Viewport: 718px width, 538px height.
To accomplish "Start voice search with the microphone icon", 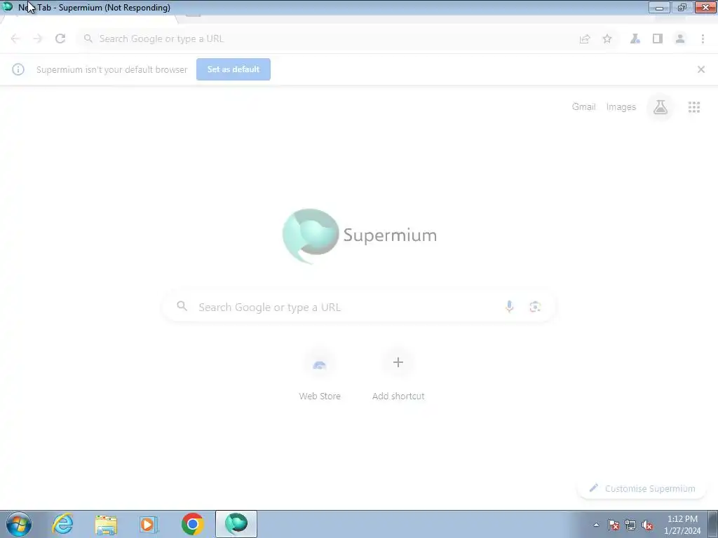I will (x=509, y=307).
